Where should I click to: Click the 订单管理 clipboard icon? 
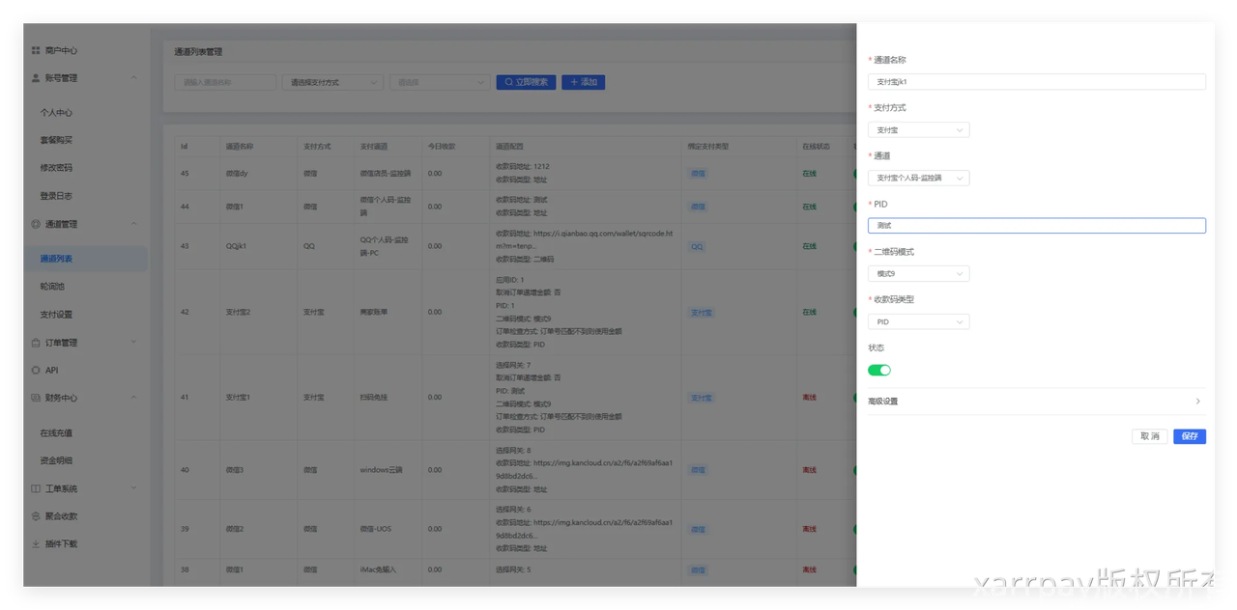click(x=36, y=343)
